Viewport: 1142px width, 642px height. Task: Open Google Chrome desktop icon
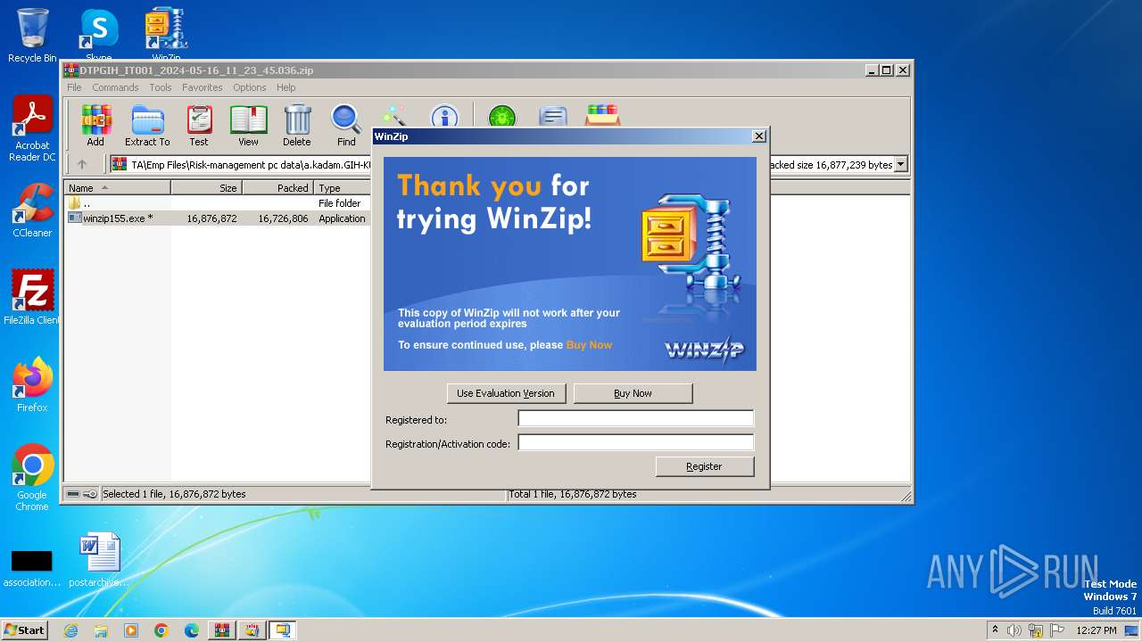pyautogui.click(x=32, y=477)
